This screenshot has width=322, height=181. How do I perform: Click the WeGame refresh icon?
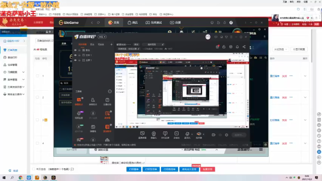(98, 23)
